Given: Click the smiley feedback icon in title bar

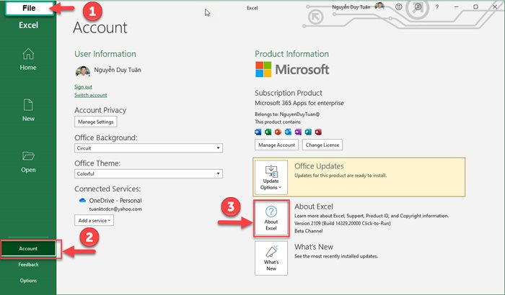Looking at the screenshot, I should 399,6.
